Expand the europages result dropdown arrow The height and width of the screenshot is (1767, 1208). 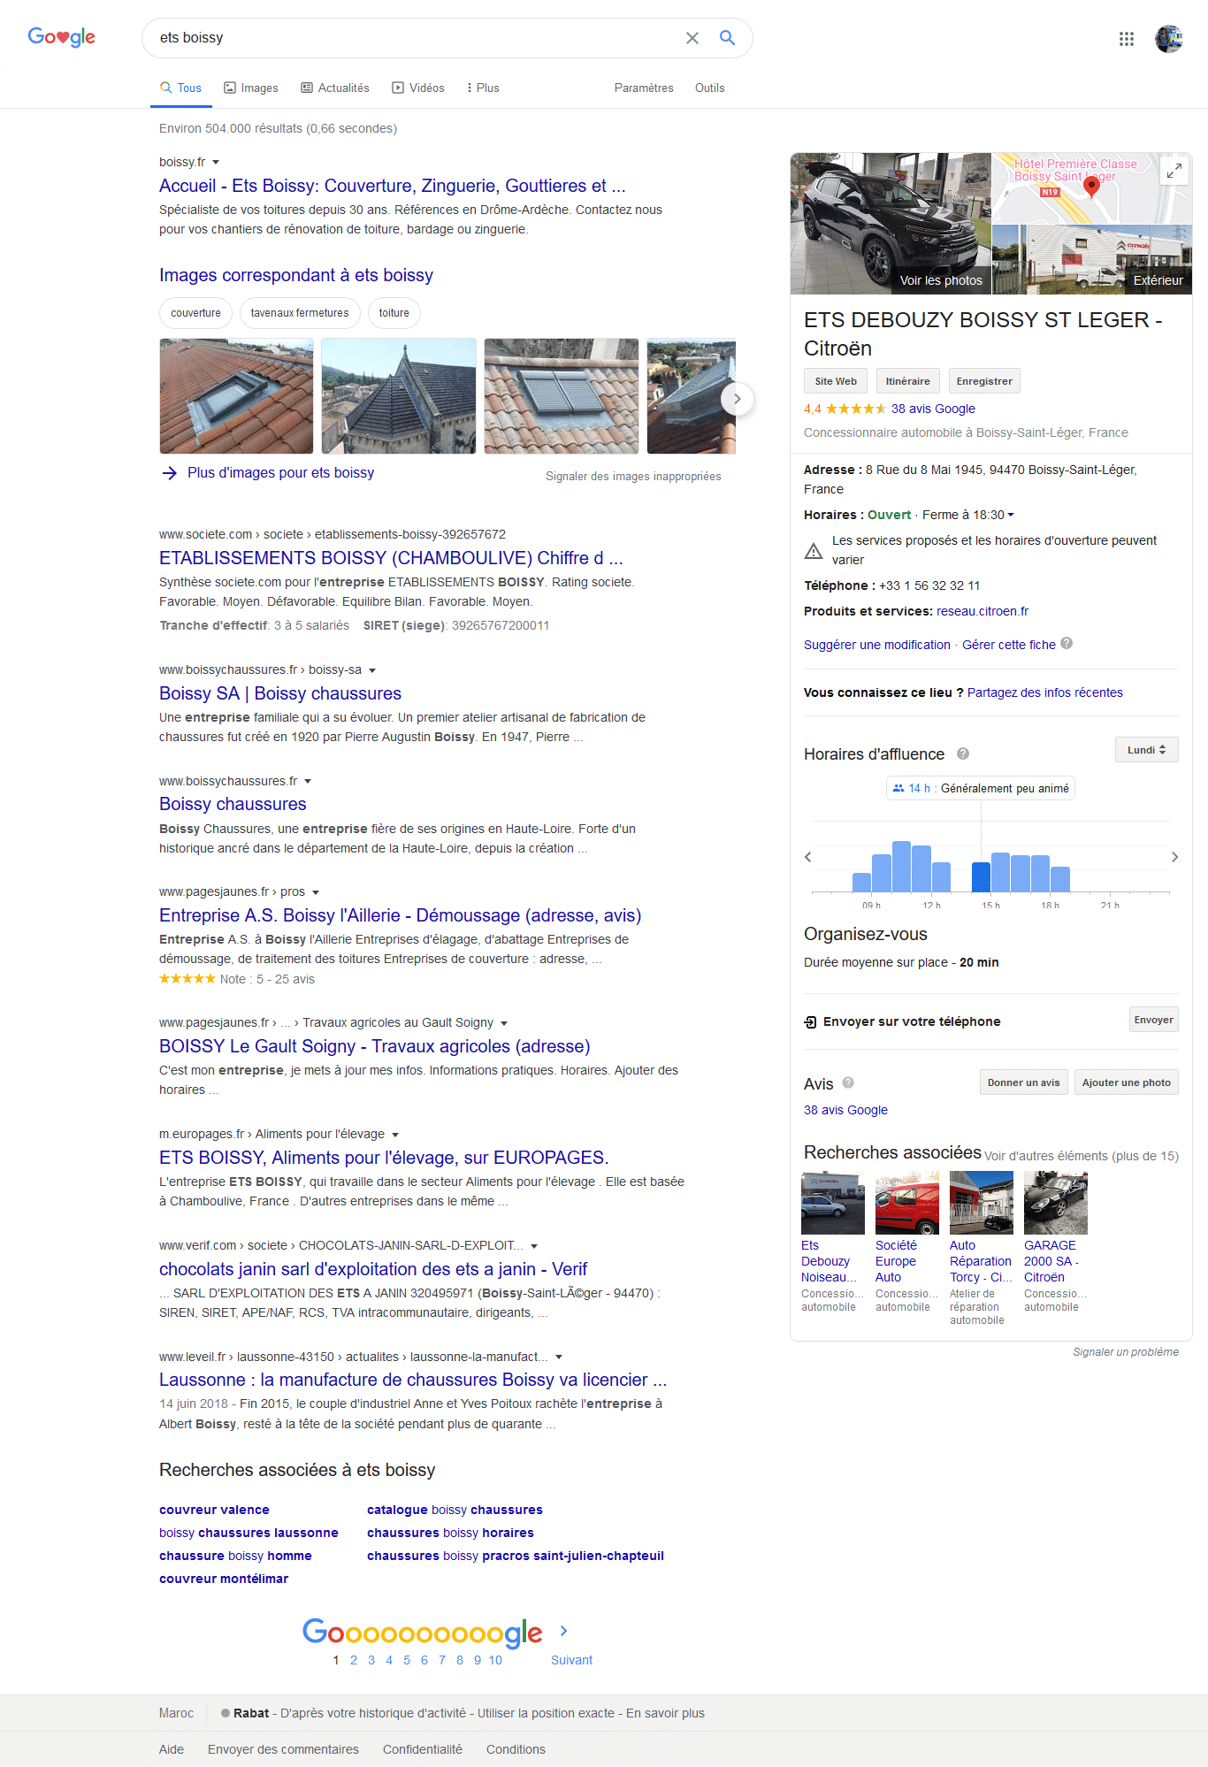(x=395, y=1135)
